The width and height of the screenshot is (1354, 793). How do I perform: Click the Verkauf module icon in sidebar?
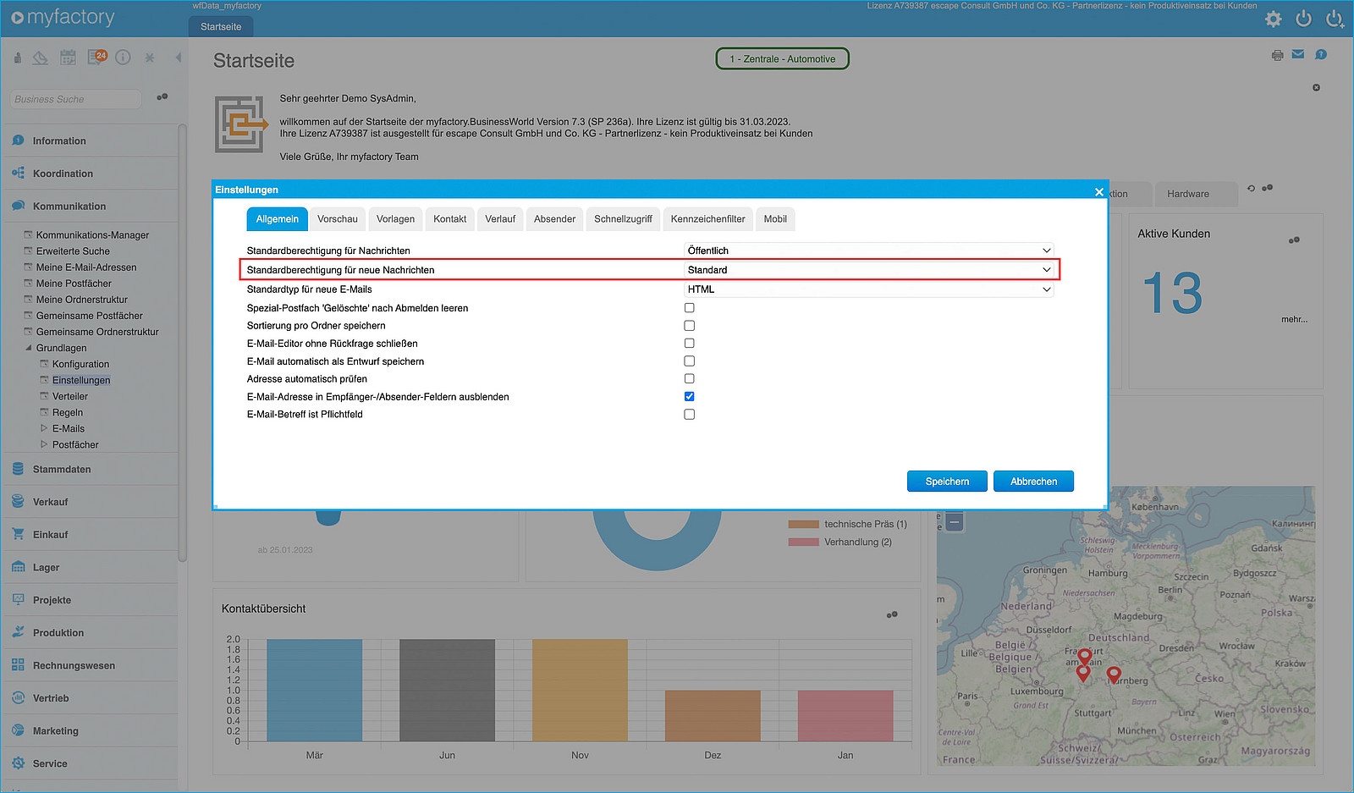(x=18, y=501)
